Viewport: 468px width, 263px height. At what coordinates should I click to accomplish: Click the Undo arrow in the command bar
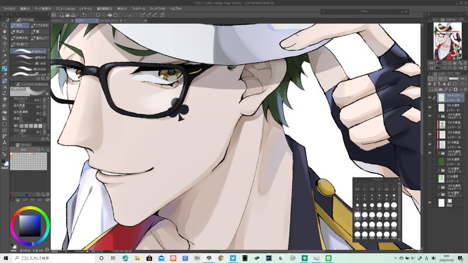point(84,15)
